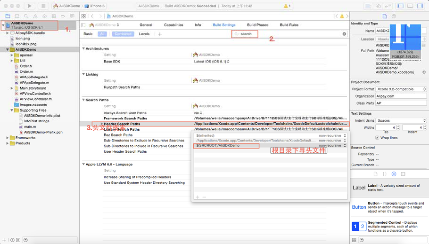Increase the Tab width stepper
This screenshot has height=244, width=429.
[398, 126]
